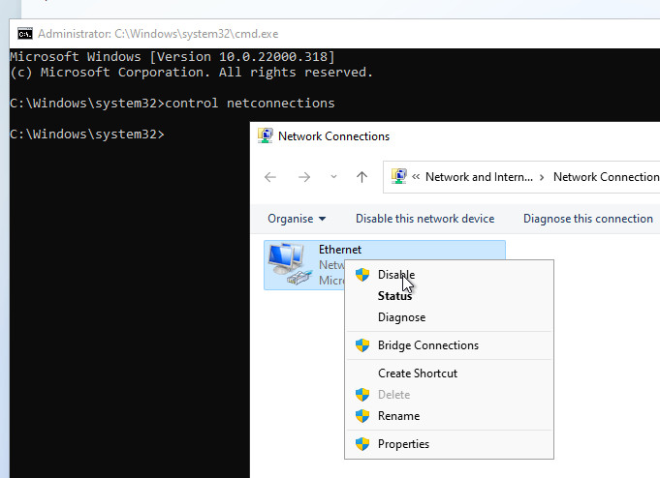Go up one folder level arrow
The height and width of the screenshot is (478, 660).
point(361,177)
